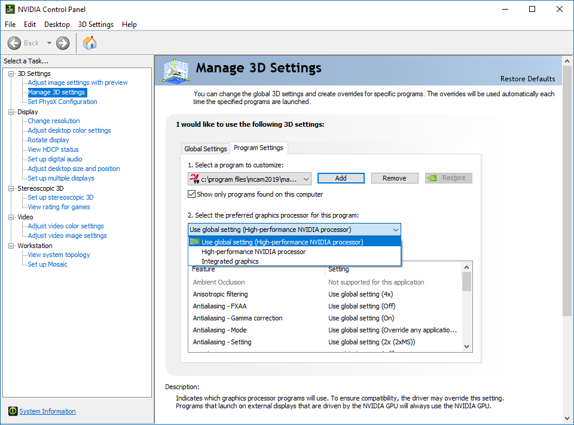Open 'Set up digital audio'
Viewport: 574px width, 425px height.
click(x=55, y=159)
